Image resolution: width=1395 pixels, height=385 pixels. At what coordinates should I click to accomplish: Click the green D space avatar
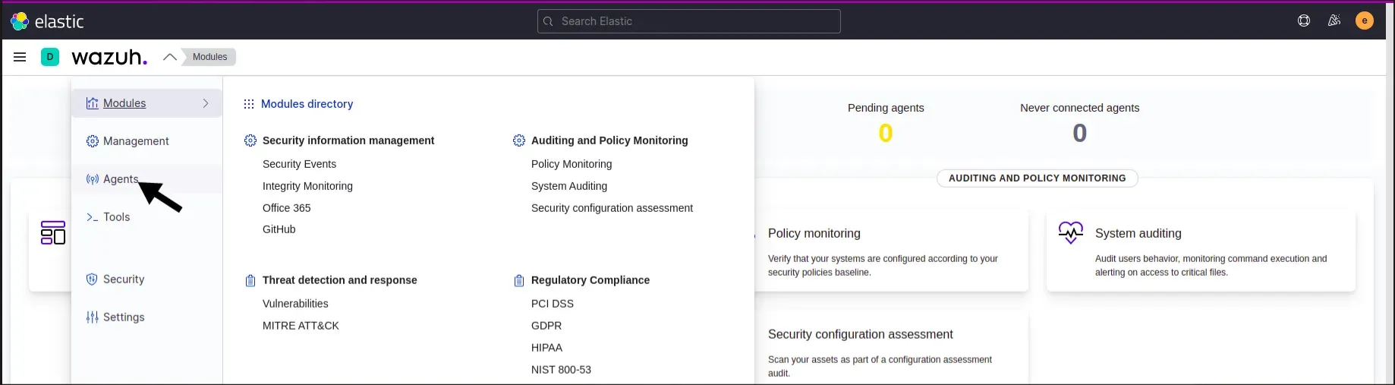[50, 57]
